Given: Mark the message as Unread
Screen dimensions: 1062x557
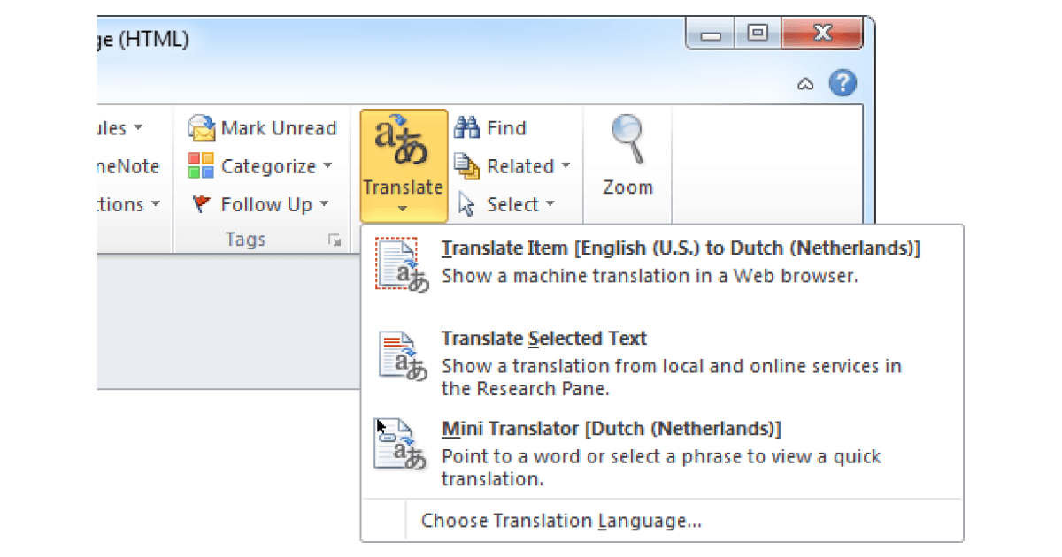Looking at the screenshot, I should coord(262,128).
